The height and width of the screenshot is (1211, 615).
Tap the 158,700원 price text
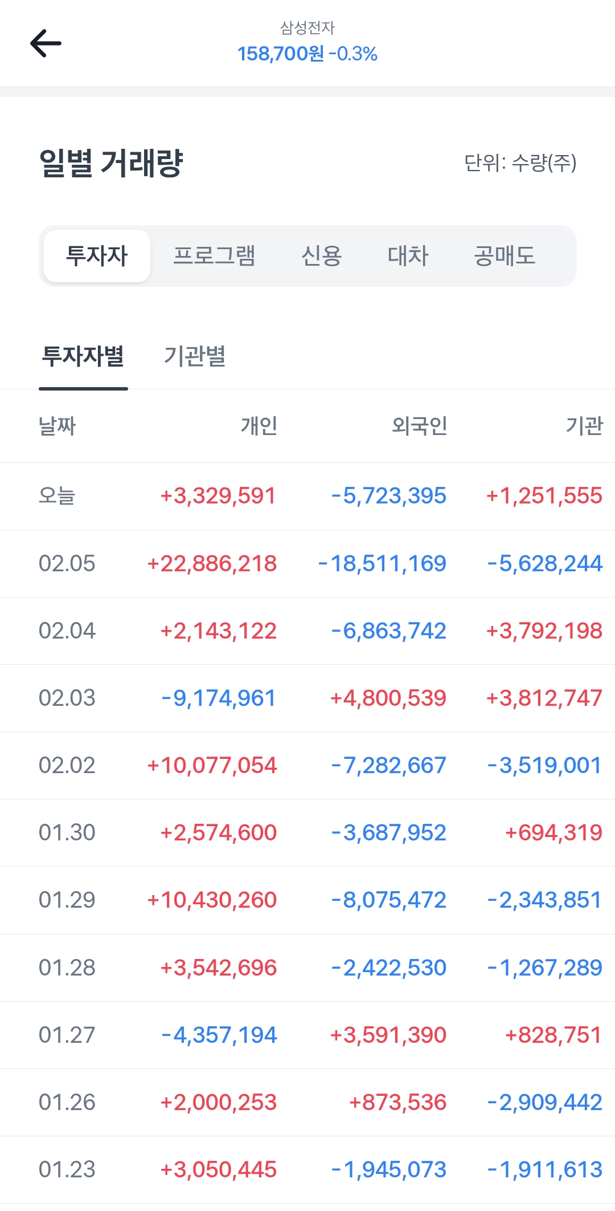coord(280,54)
